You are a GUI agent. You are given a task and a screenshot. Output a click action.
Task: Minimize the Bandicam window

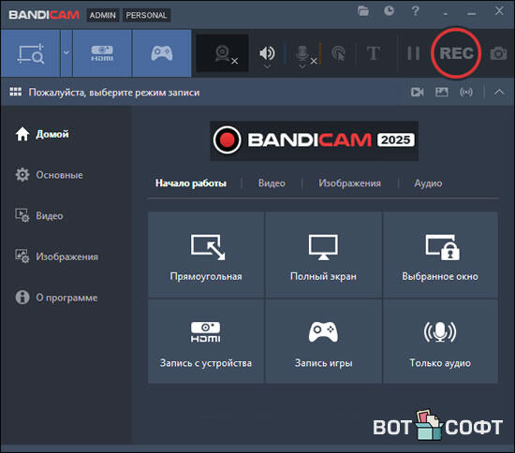[x=472, y=13]
